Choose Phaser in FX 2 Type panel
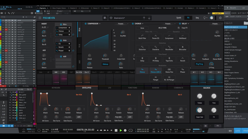This screenshot has height=139, width=248. [x=183, y=71]
